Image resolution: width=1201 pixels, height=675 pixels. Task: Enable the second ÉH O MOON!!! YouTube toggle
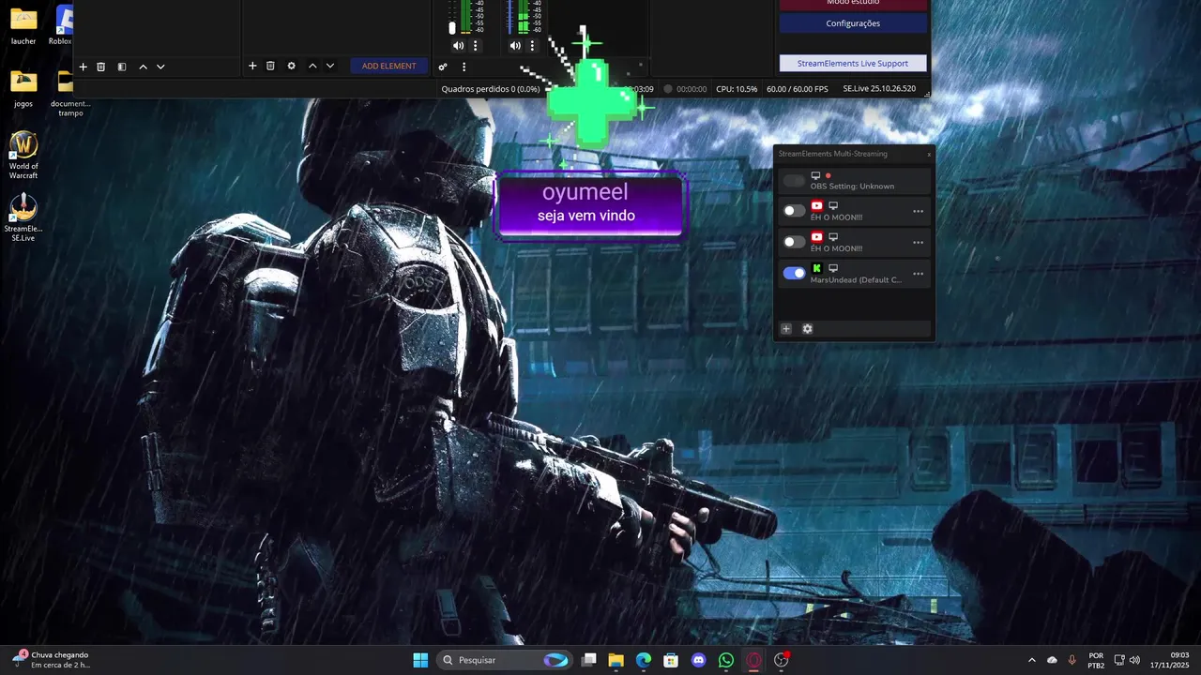point(794,242)
